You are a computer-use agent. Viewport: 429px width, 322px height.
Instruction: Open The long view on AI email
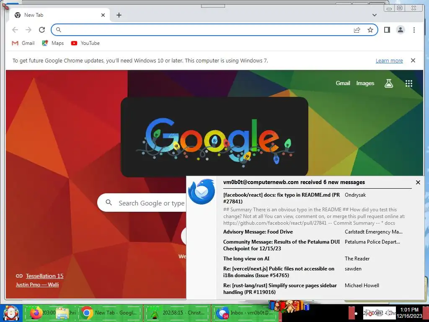246,258
